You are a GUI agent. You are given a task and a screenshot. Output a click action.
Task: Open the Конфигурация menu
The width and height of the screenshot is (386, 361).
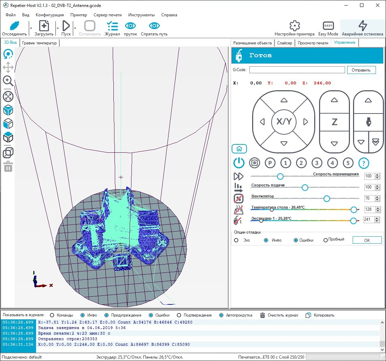point(50,15)
